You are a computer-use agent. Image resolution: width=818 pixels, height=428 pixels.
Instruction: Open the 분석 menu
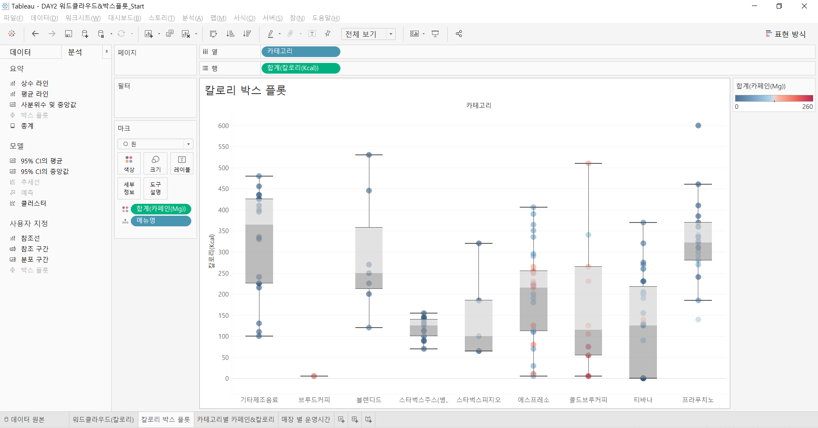[193, 18]
